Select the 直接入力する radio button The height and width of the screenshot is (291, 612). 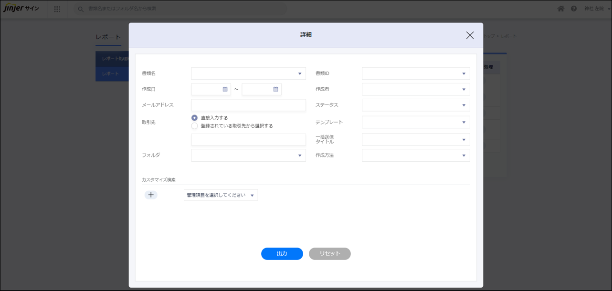[x=194, y=118]
